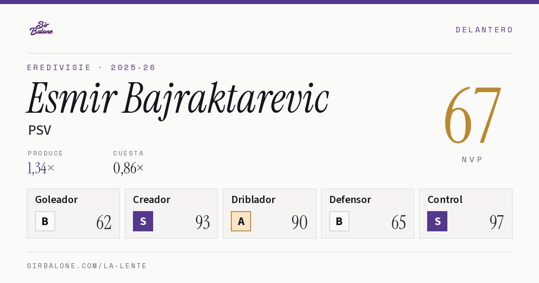This screenshot has width=539, height=283.
Task: Select the Creador stat card
Action: click(x=171, y=213)
